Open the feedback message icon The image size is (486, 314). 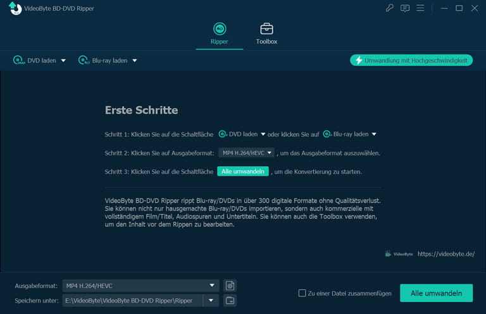(405, 8)
